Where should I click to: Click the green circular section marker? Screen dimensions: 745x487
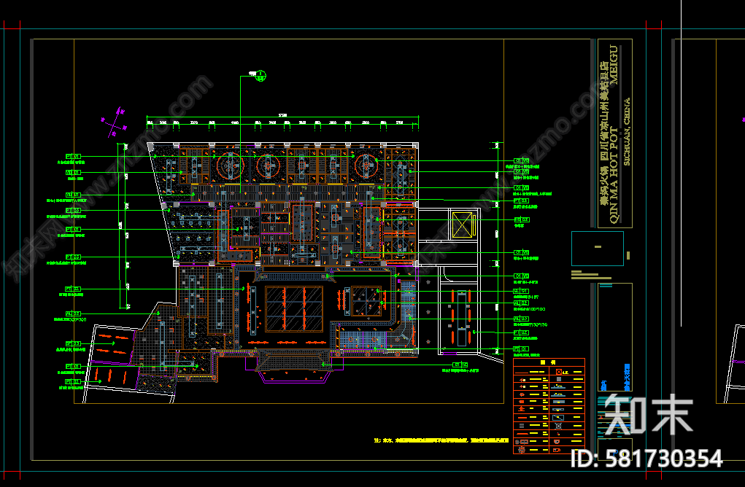point(260,76)
